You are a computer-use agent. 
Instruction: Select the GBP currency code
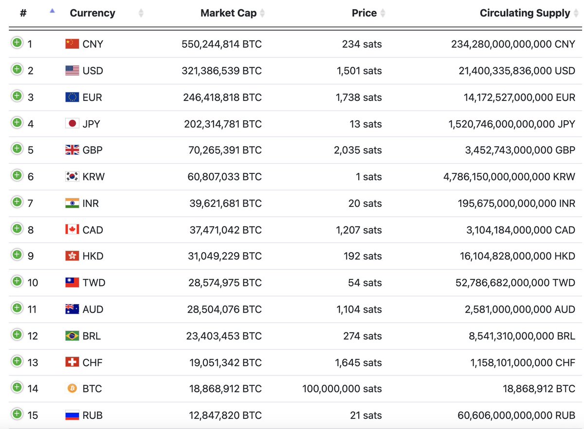[92, 150]
